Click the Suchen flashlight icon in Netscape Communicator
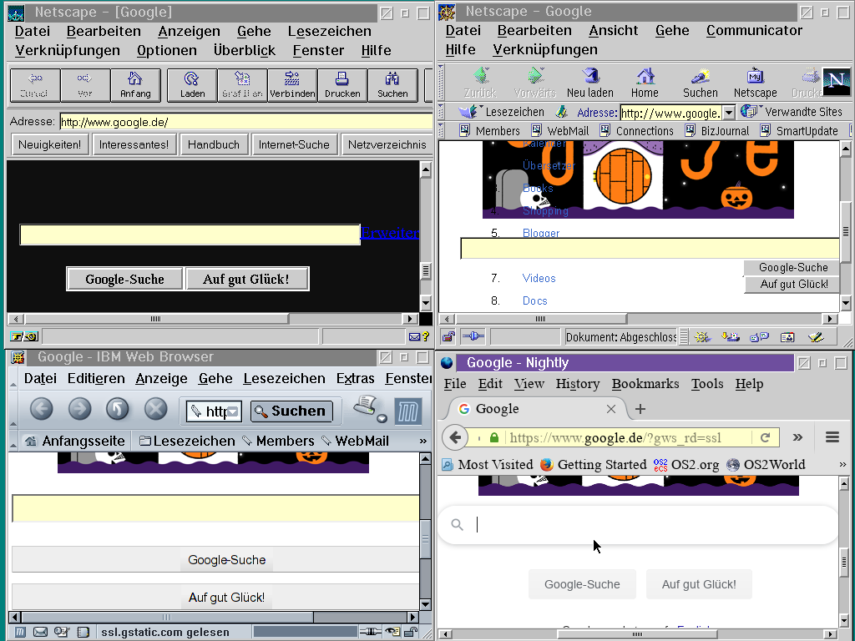 701,83
